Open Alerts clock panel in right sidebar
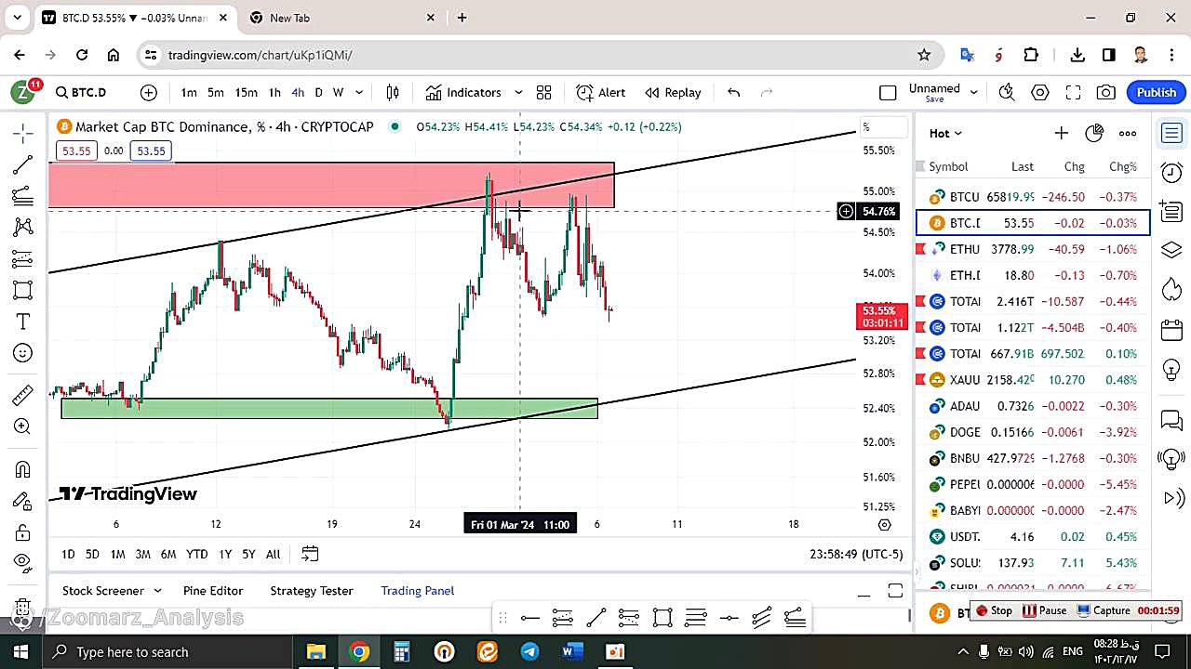This screenshot has width=1191, height=669. point(1171,173)
